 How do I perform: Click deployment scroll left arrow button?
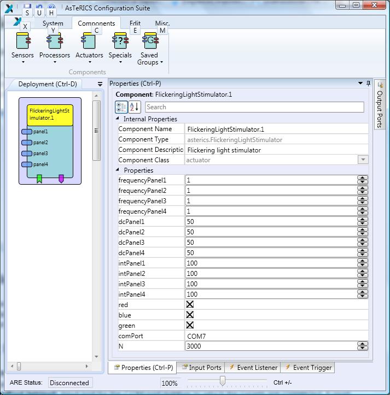(x=12, y=366)
